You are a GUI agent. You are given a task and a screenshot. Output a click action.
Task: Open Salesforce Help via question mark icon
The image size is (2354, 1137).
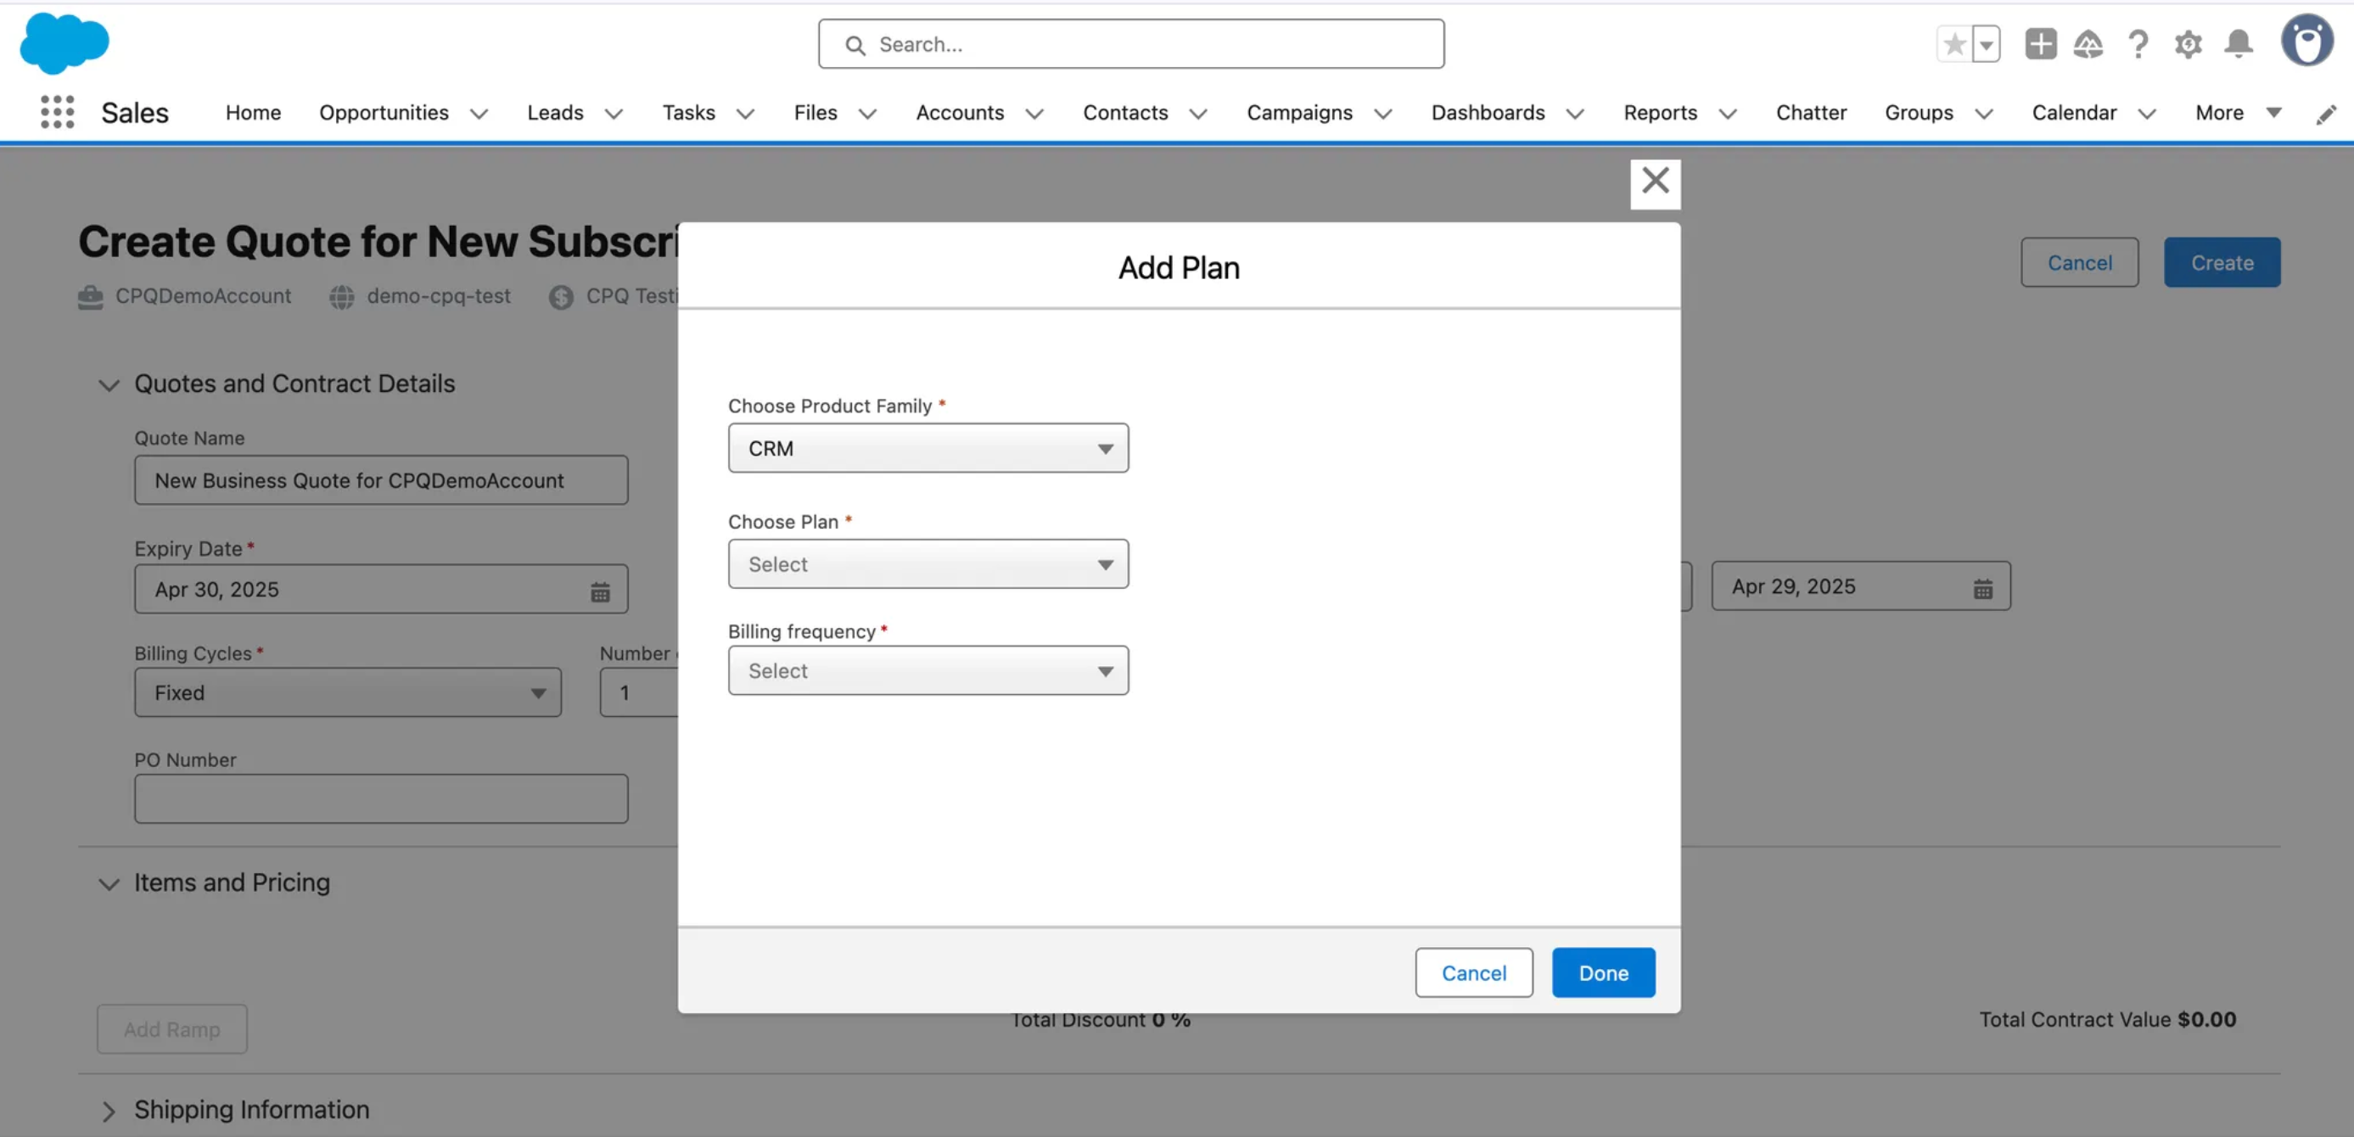pos(2138,44)
